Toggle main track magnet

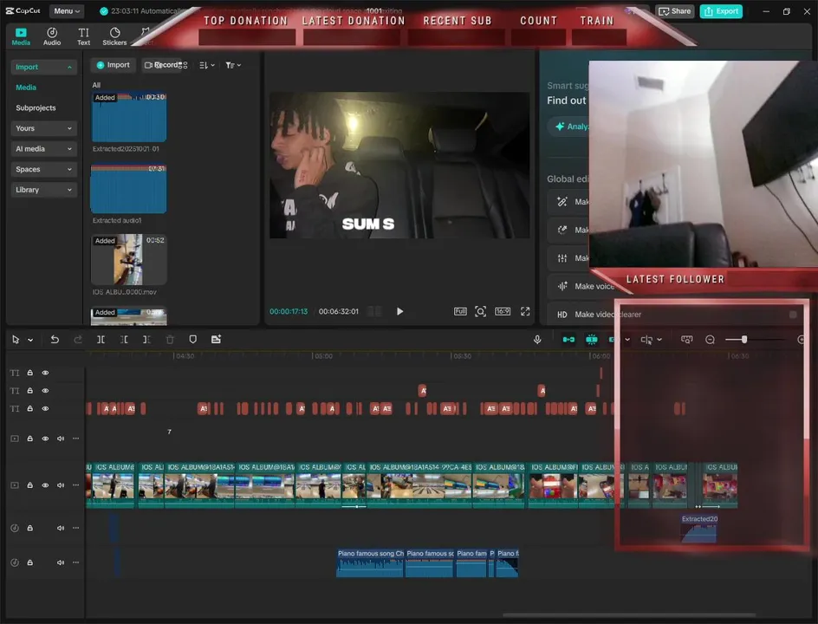(568, 340)
